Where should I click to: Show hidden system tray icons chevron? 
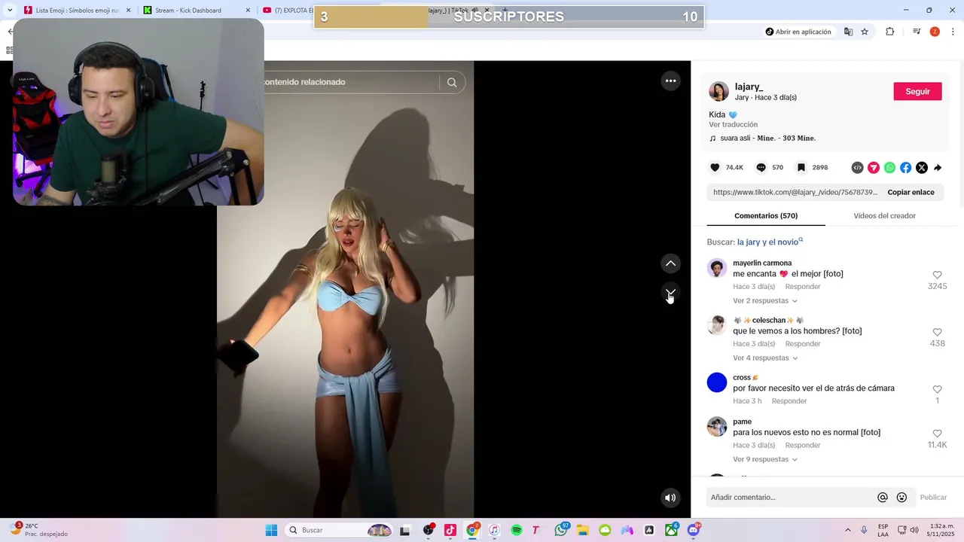[x=848, y=530]
